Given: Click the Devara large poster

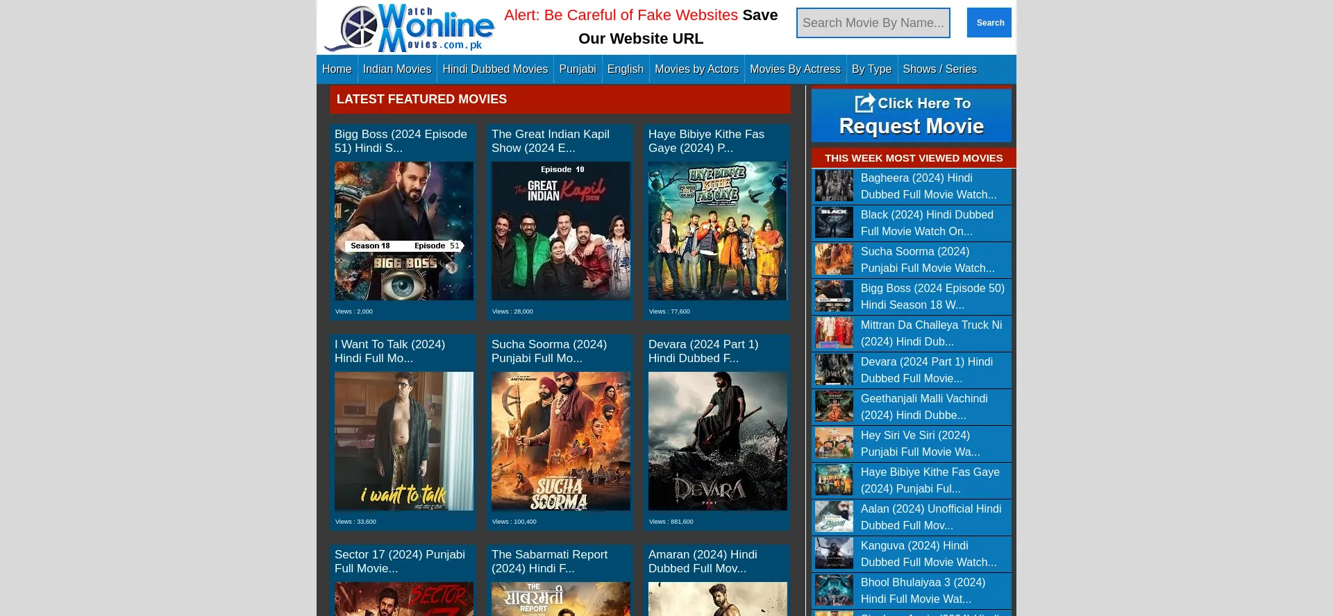Looking at the screenshot, I should (718, 441).
